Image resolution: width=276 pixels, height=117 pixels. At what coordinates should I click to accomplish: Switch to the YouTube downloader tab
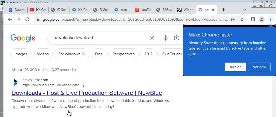143,10
